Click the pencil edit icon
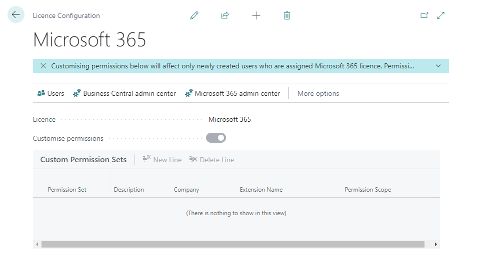The height and width of the screenshot is (267, 478). (194, 15)
